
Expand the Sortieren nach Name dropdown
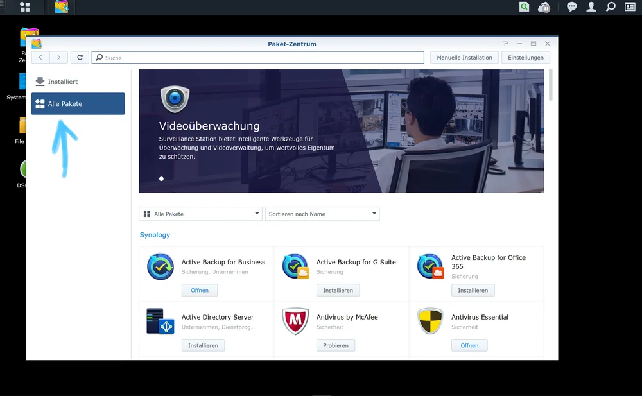tap(322, 214)
